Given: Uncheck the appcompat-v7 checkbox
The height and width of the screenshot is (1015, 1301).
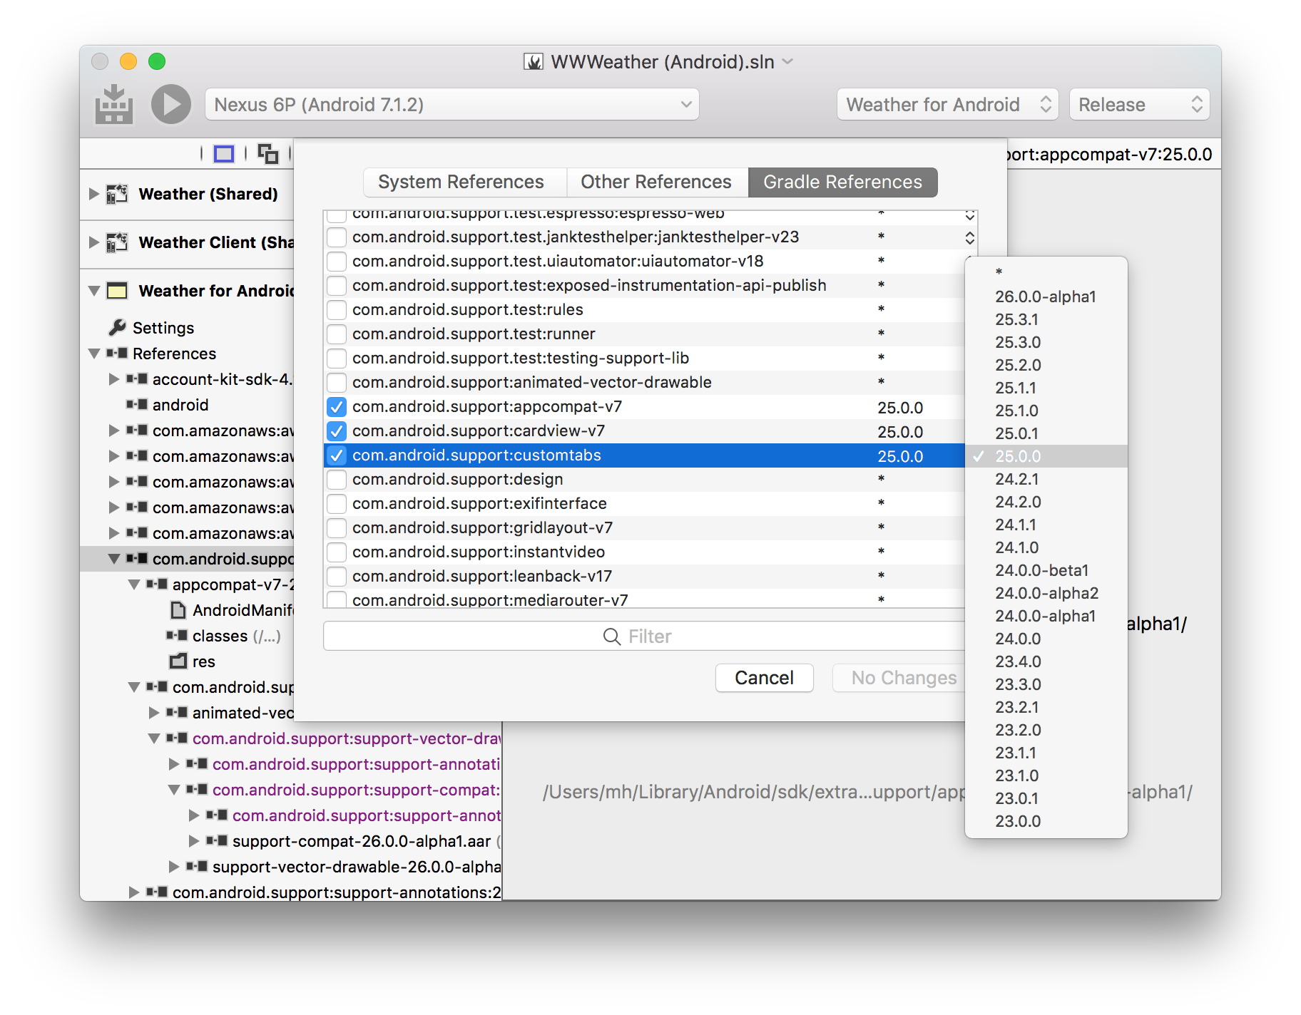Looking at the screenshot, I should coord(337,407).
